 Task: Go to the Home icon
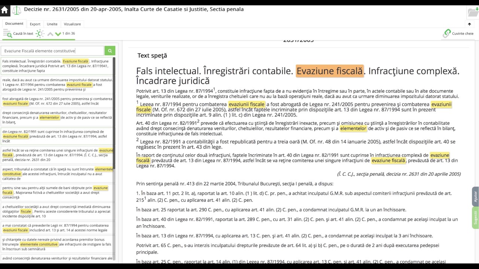(5, 10)
